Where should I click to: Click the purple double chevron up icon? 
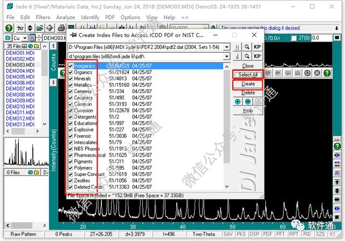click(x=337, y=173)
